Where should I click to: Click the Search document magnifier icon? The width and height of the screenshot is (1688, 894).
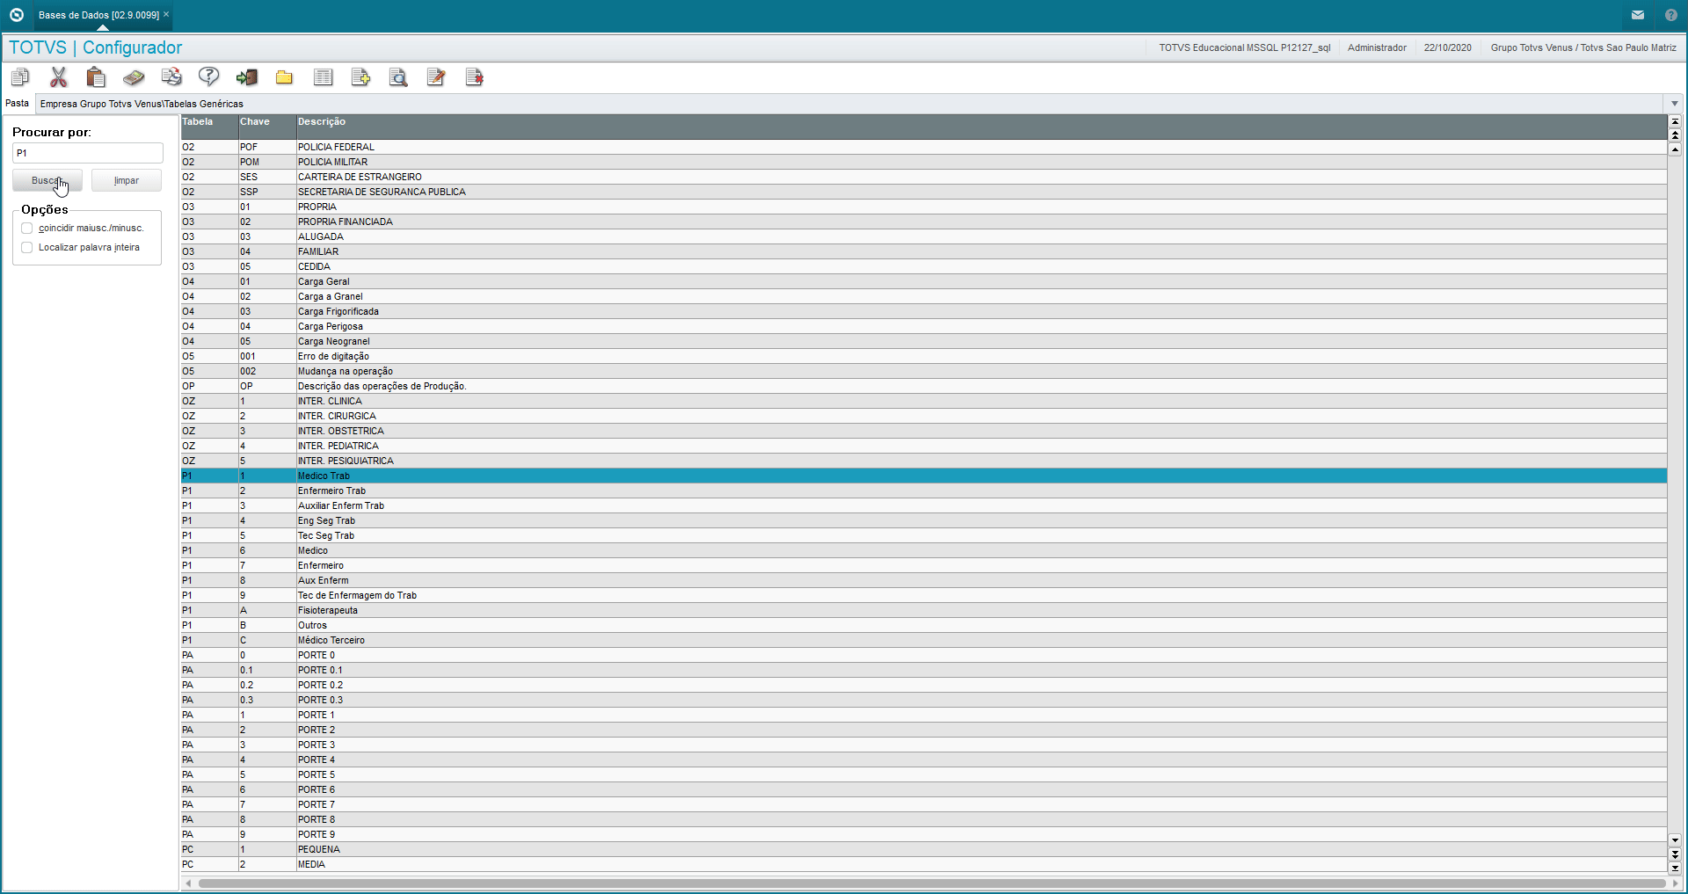click(x=398, y=77)
